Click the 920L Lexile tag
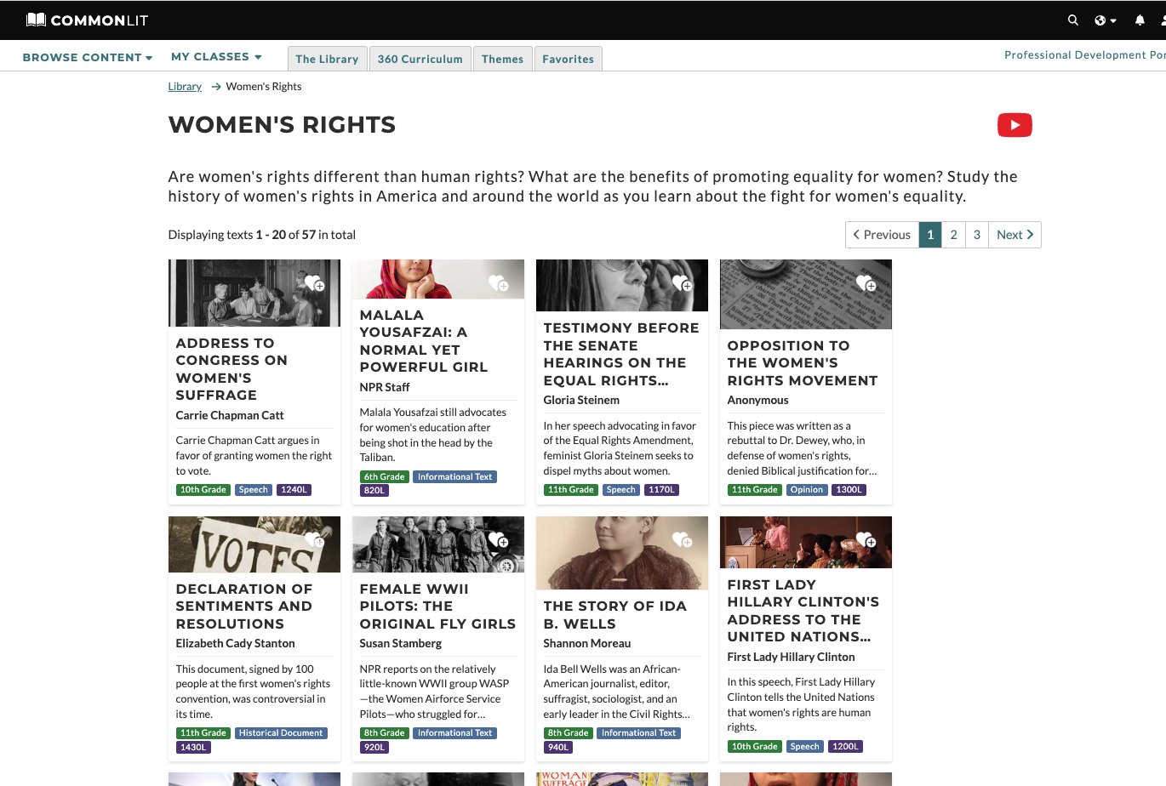Image resolution: width=1166 pixels, height=786 pixels. tap(374, 748)
